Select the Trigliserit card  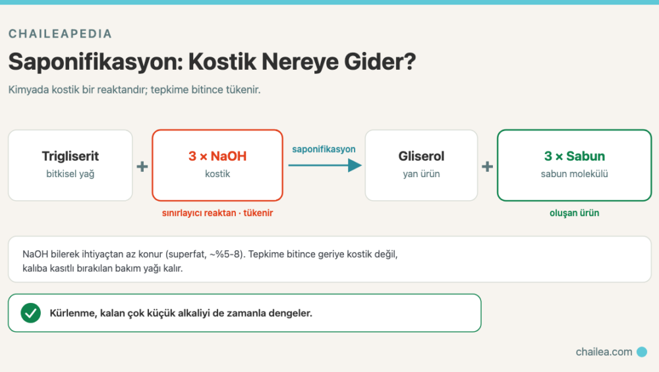71,165
